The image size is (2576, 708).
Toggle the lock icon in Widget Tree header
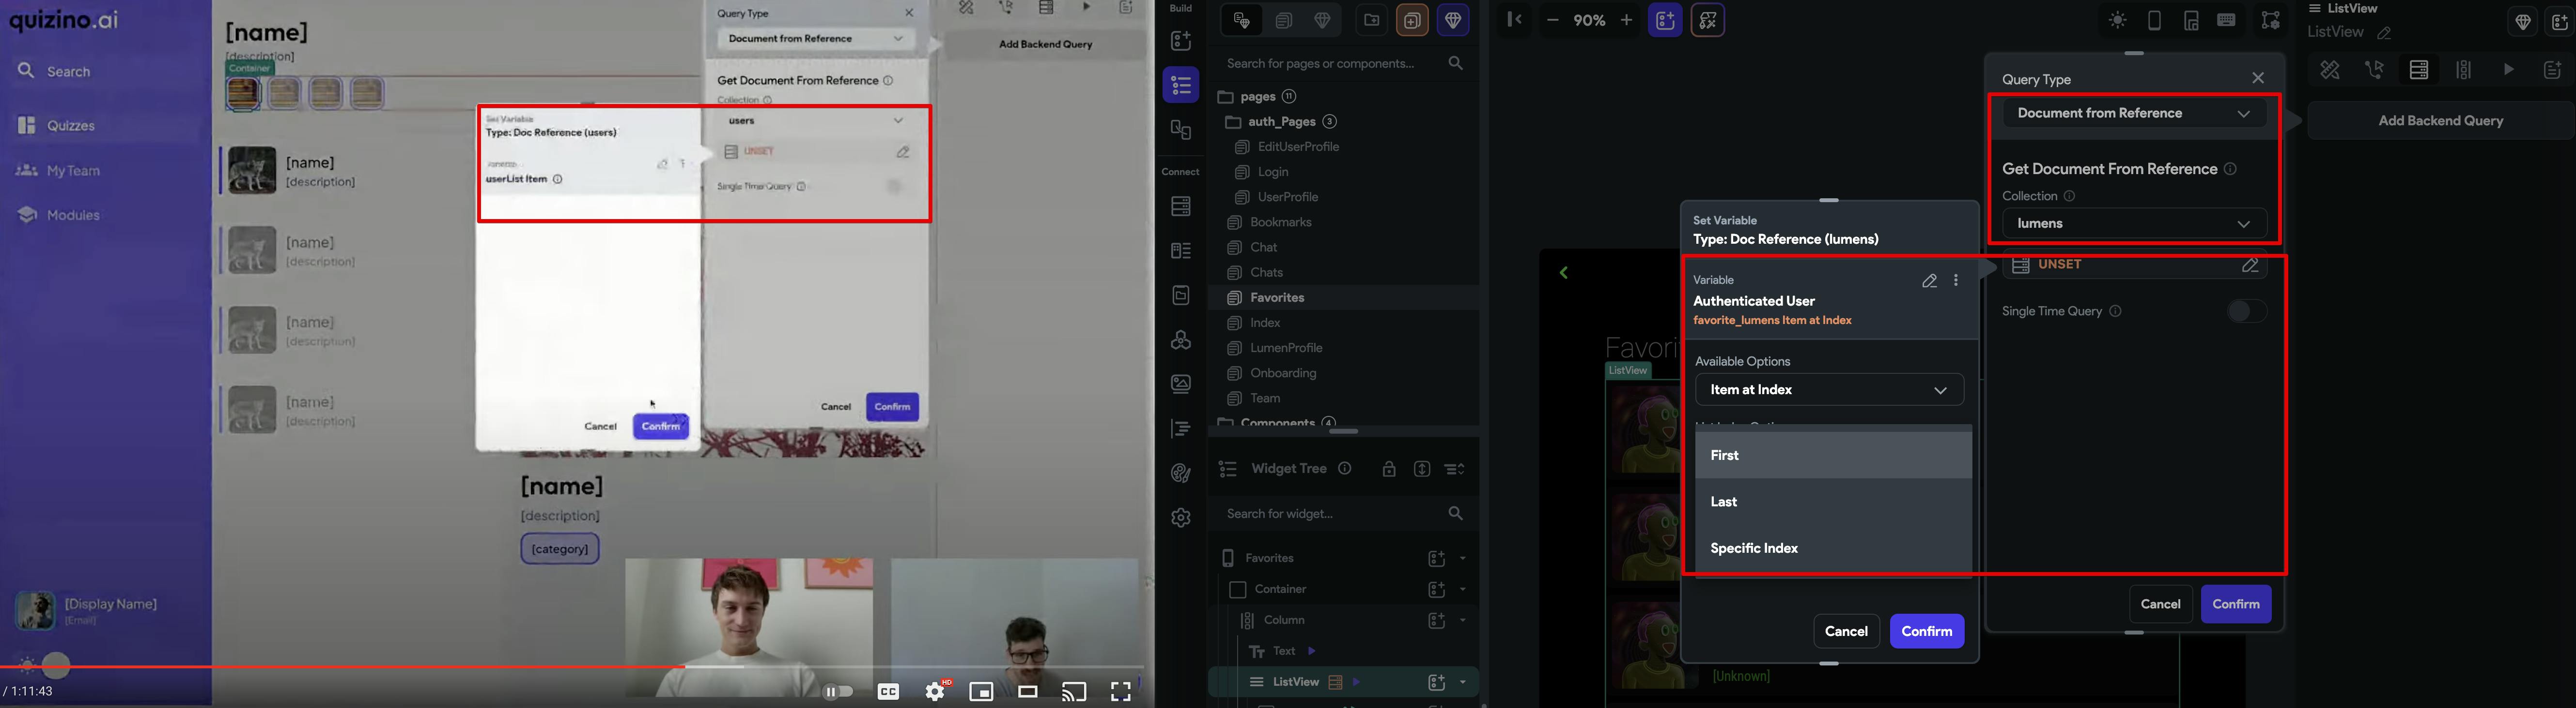(1389, 469)
